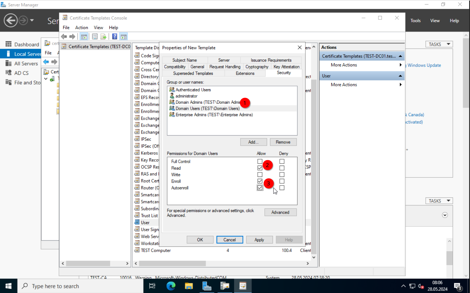470x293 pixels.
Task: Click the Windows Start button
Action: pos(8,286)
